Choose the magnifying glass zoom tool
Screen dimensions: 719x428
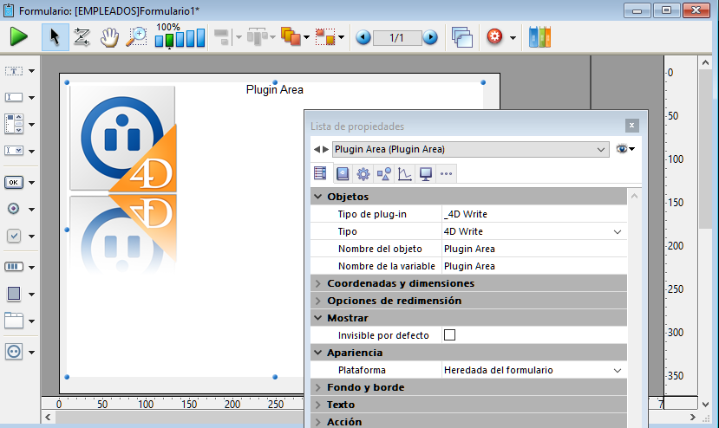coord(136,37)
